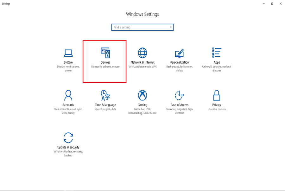
Task: Click 'Wi-Fi, airplane mode, VPN' description
Action: pyautogui.click(x=142, y=67)
